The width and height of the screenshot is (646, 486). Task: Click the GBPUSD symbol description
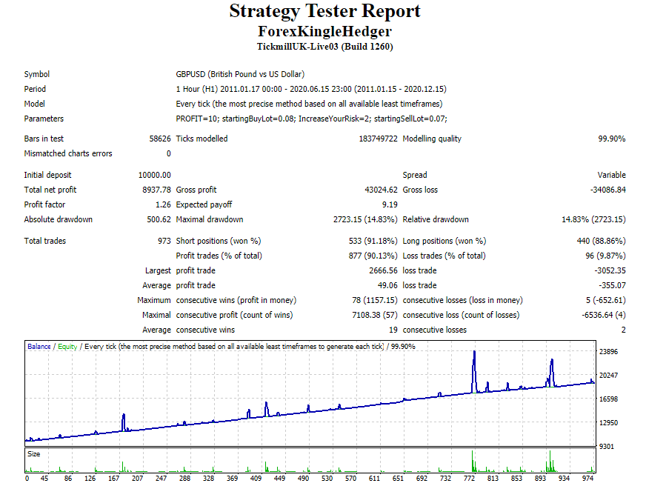(240, 74)
